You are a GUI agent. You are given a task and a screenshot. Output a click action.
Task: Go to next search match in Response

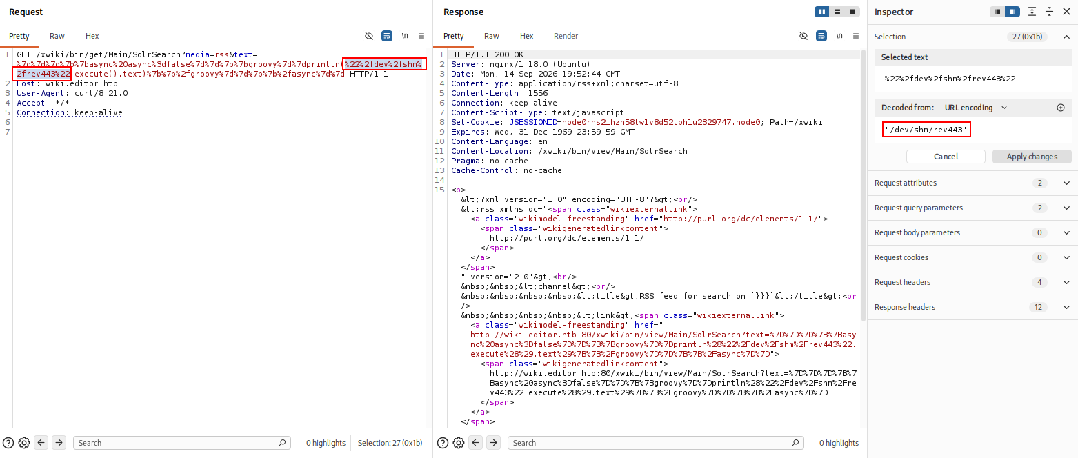(x=494, y=443)
